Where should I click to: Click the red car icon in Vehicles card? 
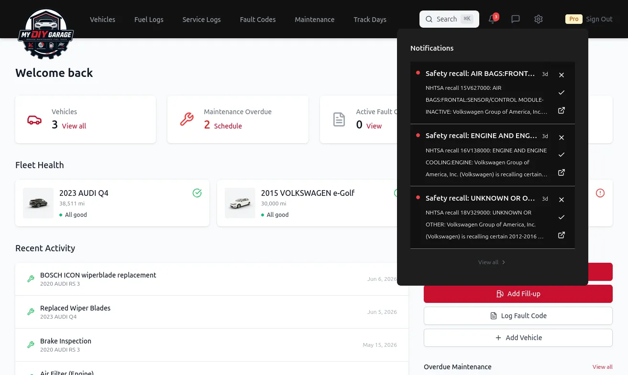tap(34, 119)
